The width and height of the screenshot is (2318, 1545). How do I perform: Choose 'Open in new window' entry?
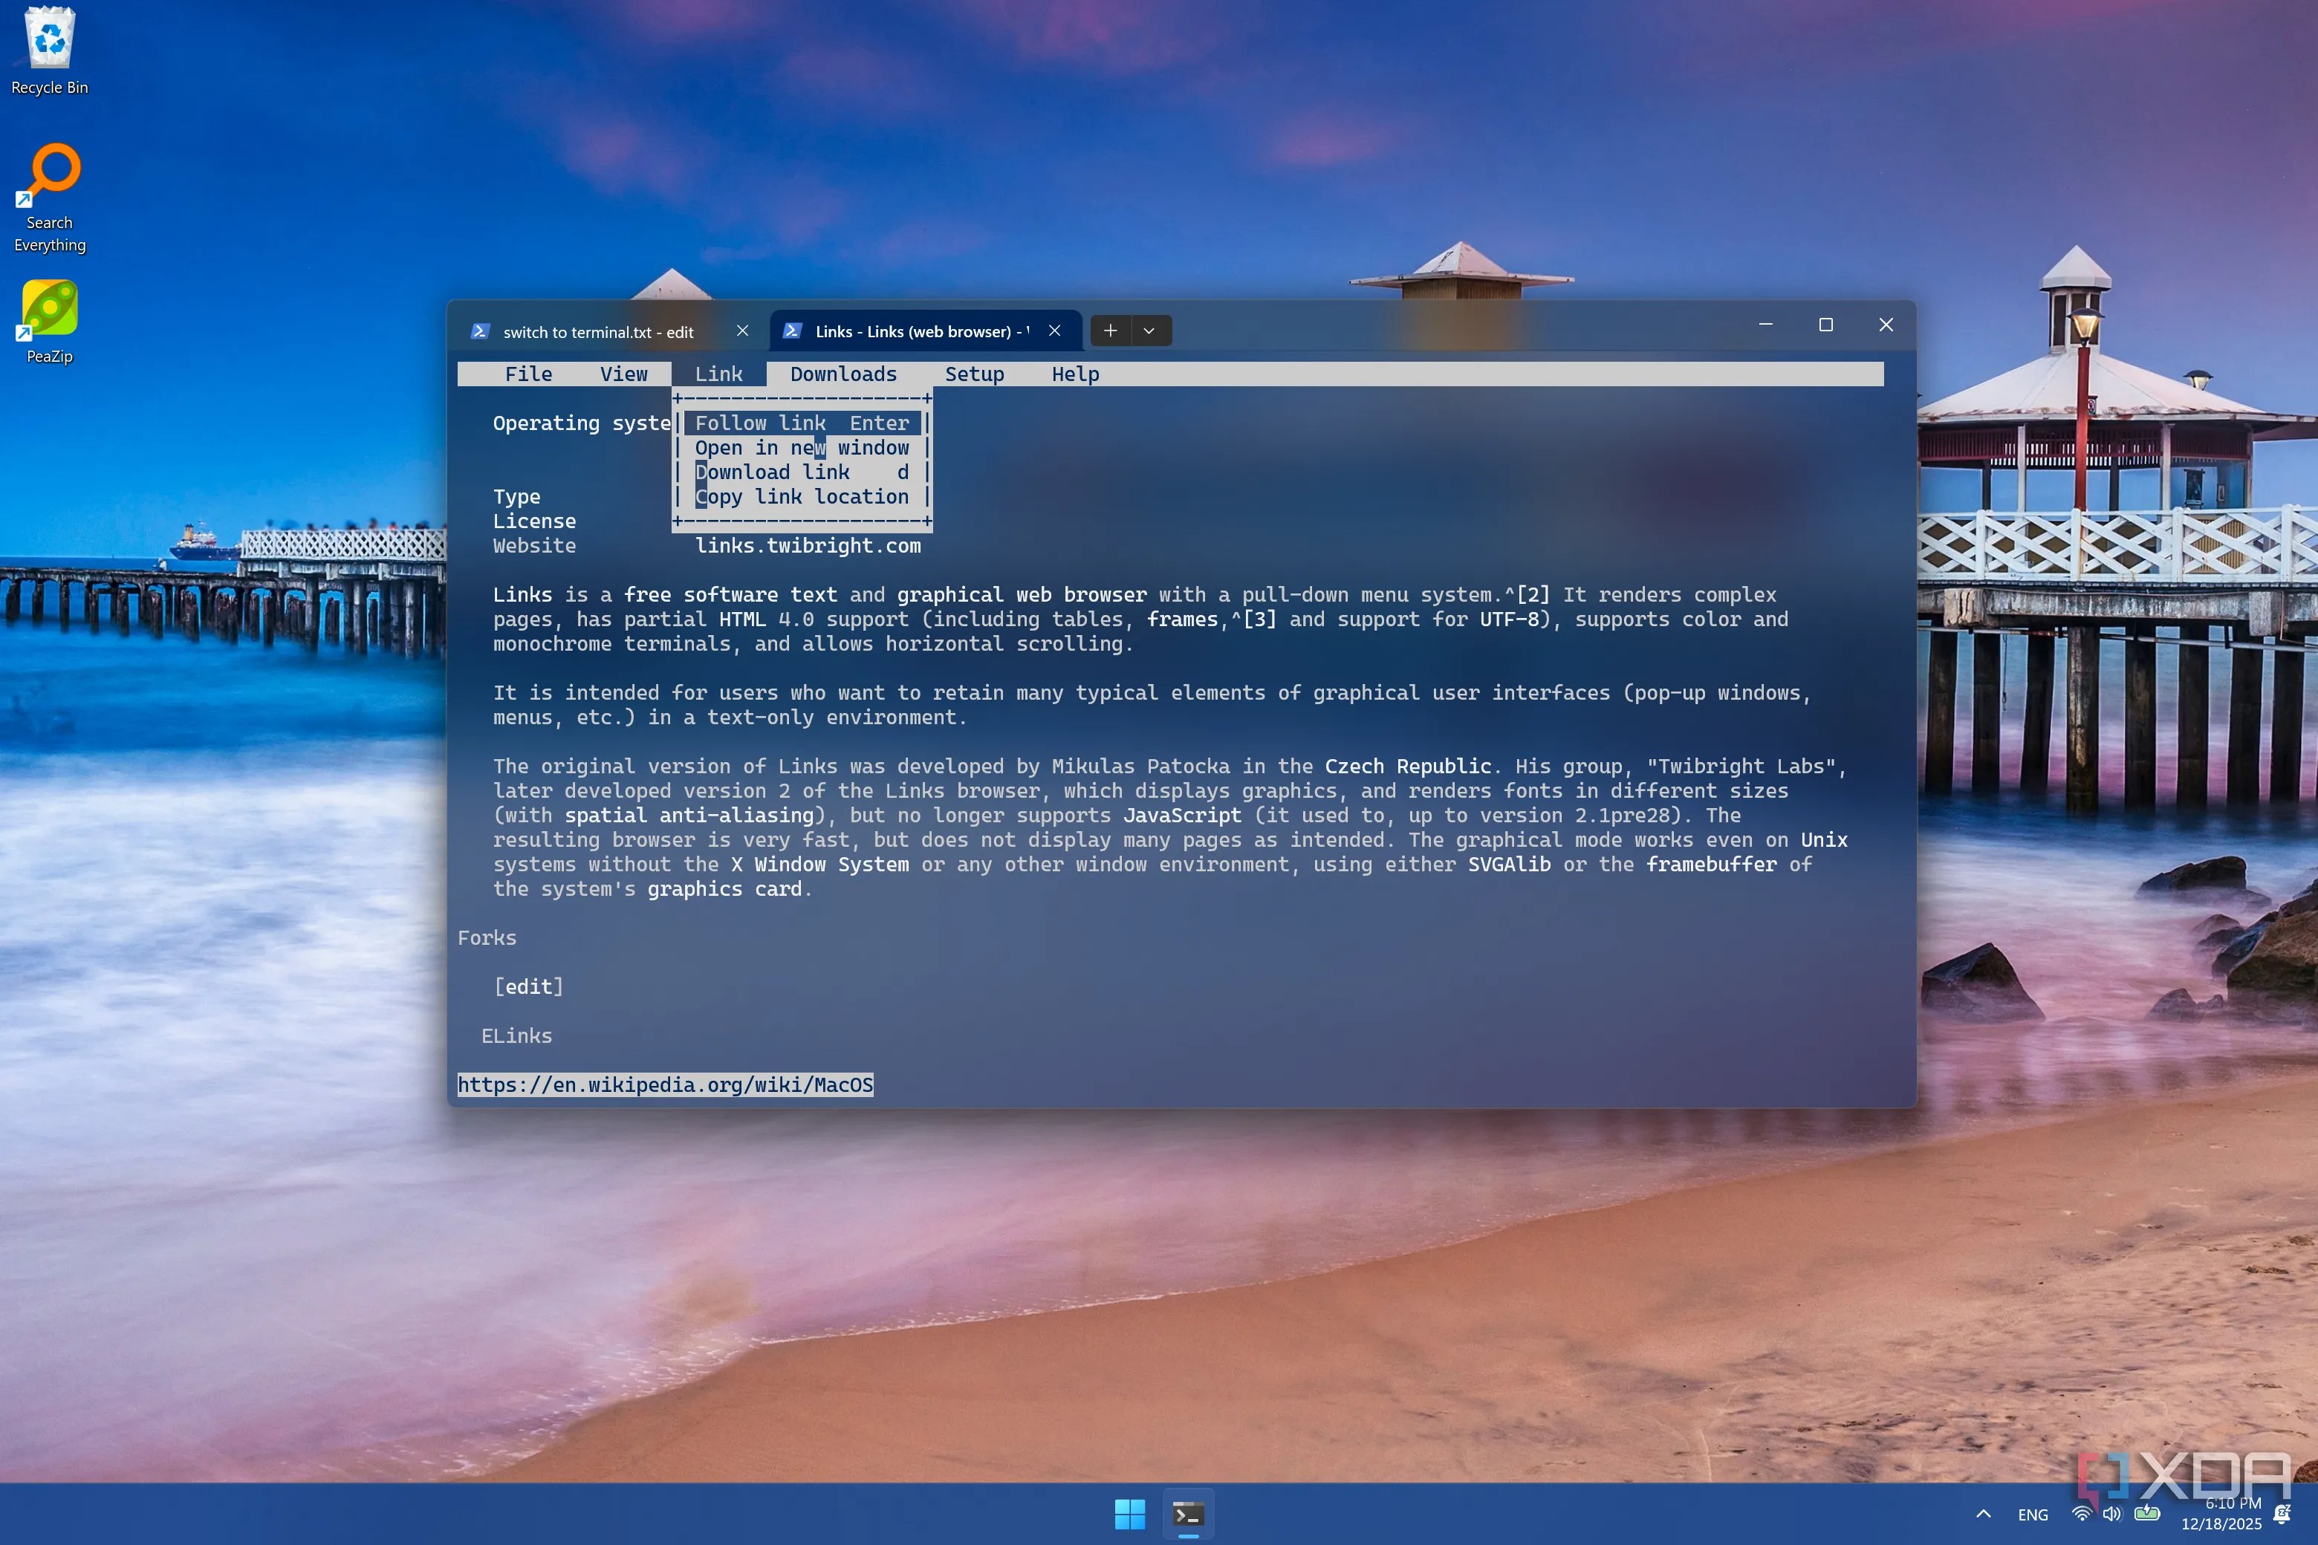pos(802,449)
